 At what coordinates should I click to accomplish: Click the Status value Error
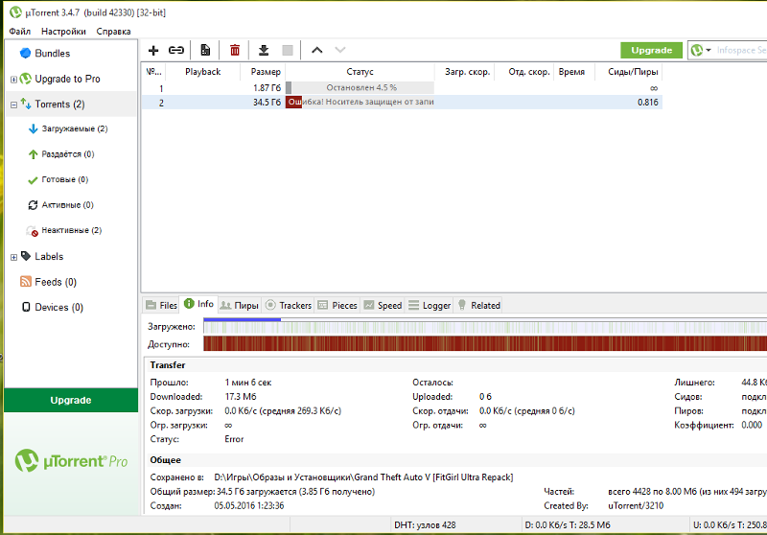click(234, 439)
